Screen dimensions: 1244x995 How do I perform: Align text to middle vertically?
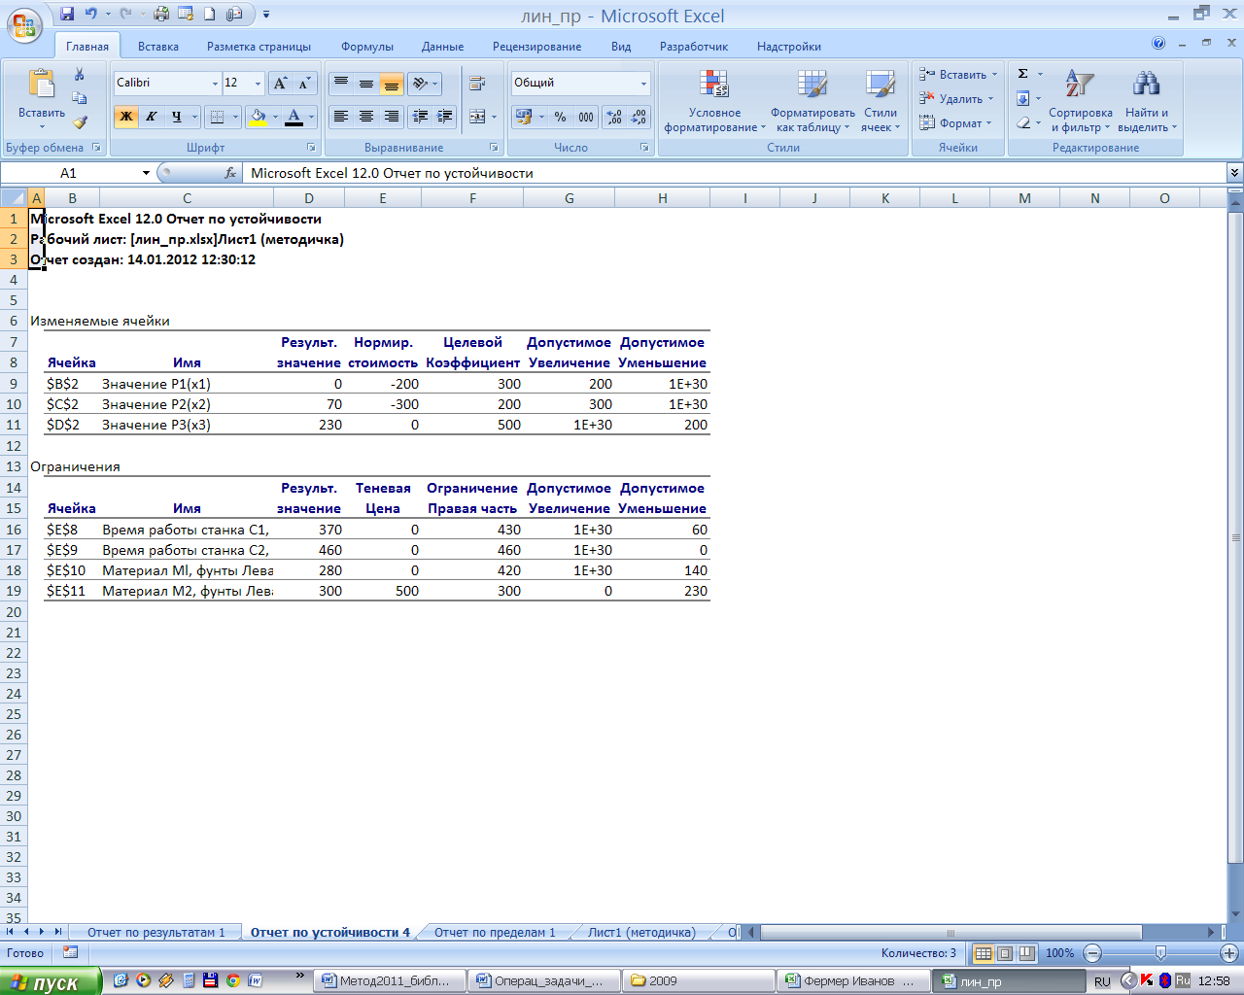tap(366, 84)
